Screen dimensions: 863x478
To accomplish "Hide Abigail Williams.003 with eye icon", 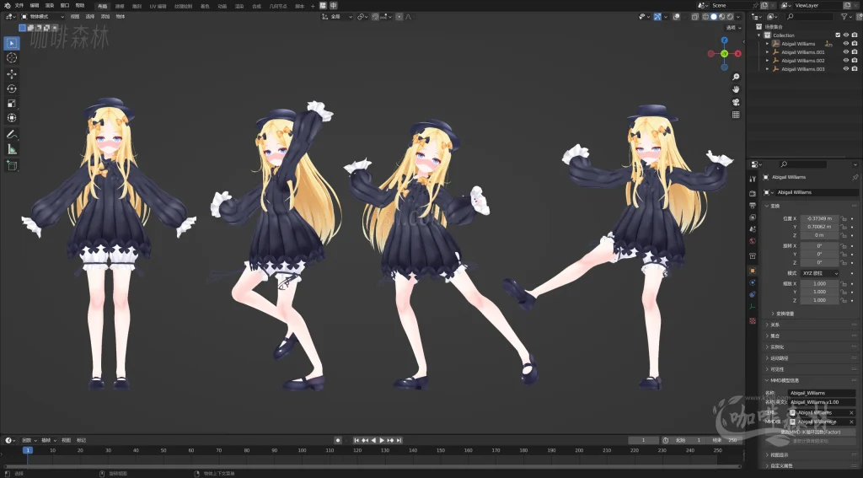I will pos(846,69).
